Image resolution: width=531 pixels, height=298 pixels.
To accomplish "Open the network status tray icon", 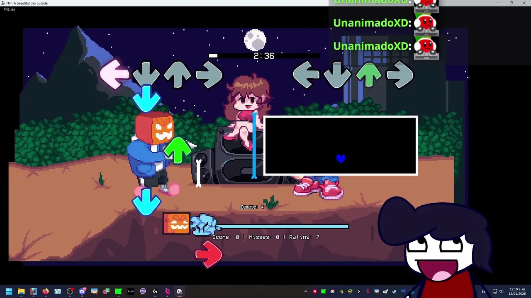I will (494, 291).
